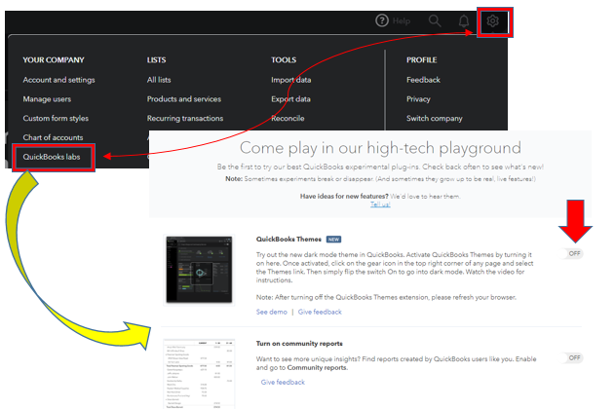Click the YOUR COMPANY heading

coord(54,60)
